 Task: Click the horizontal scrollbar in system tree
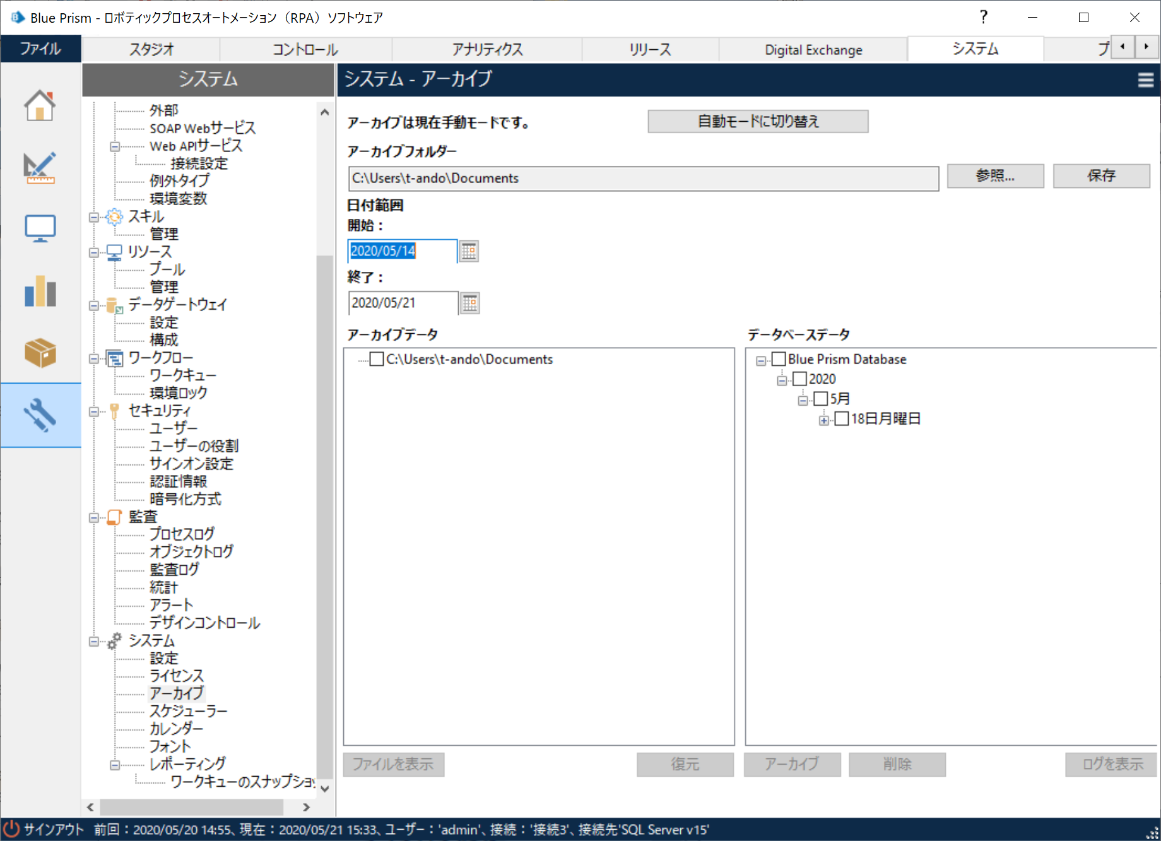(x=191, y=807)
